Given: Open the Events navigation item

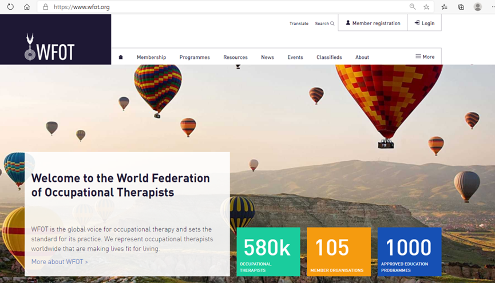Looking at the screenshot, I should coord(295,57).
